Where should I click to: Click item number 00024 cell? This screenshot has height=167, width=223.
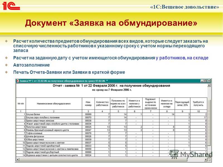click(88, 155)
